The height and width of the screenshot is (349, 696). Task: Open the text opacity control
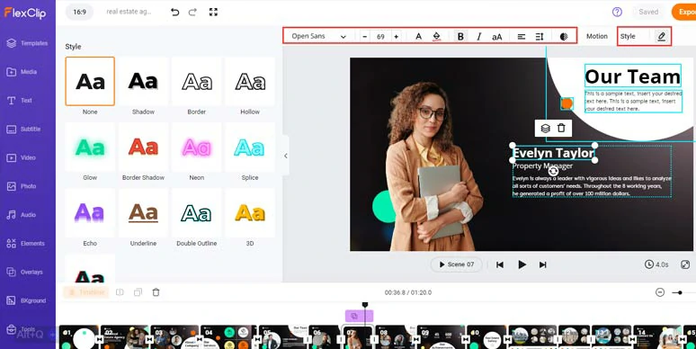pos(564,37)
